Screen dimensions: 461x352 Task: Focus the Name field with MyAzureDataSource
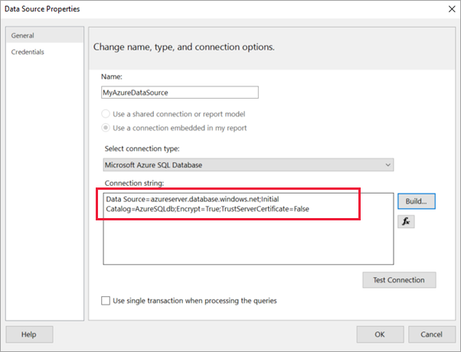(x=179, y=92)
